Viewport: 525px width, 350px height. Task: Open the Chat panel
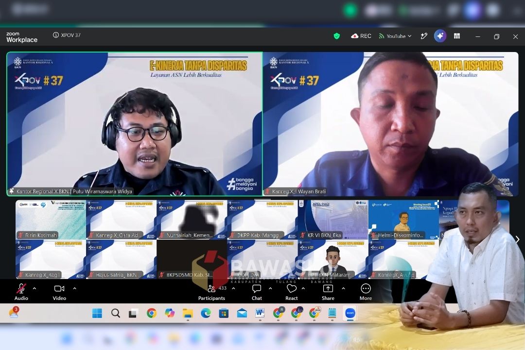[257, 292]
